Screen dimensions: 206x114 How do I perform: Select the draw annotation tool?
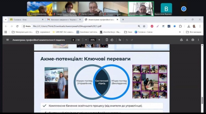[120, 40]
